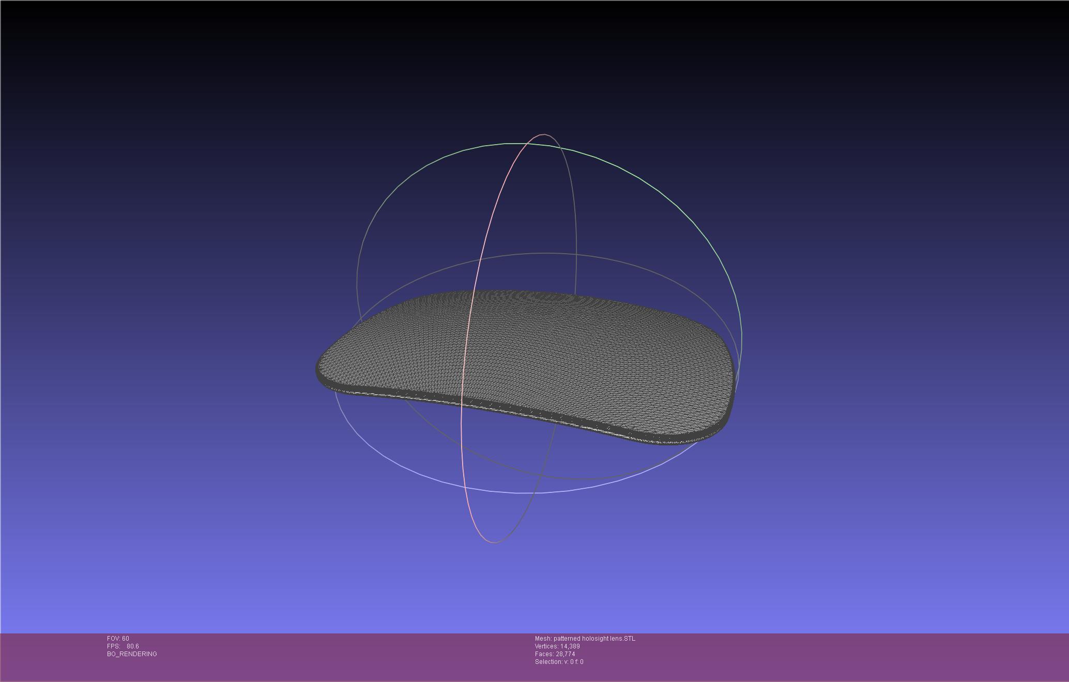Click the FOV: 60 label
Image resolution: width=1069 pixels, height=682 pixels.
click(118, 639)
